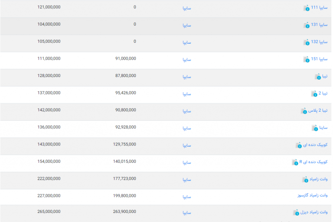333x222 pixels.
Task: Show details icon for سایپا 132
Action: [306, 42]
